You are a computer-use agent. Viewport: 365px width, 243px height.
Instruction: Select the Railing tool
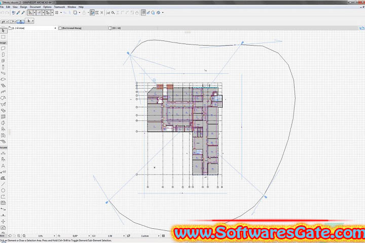coord(3,92)
